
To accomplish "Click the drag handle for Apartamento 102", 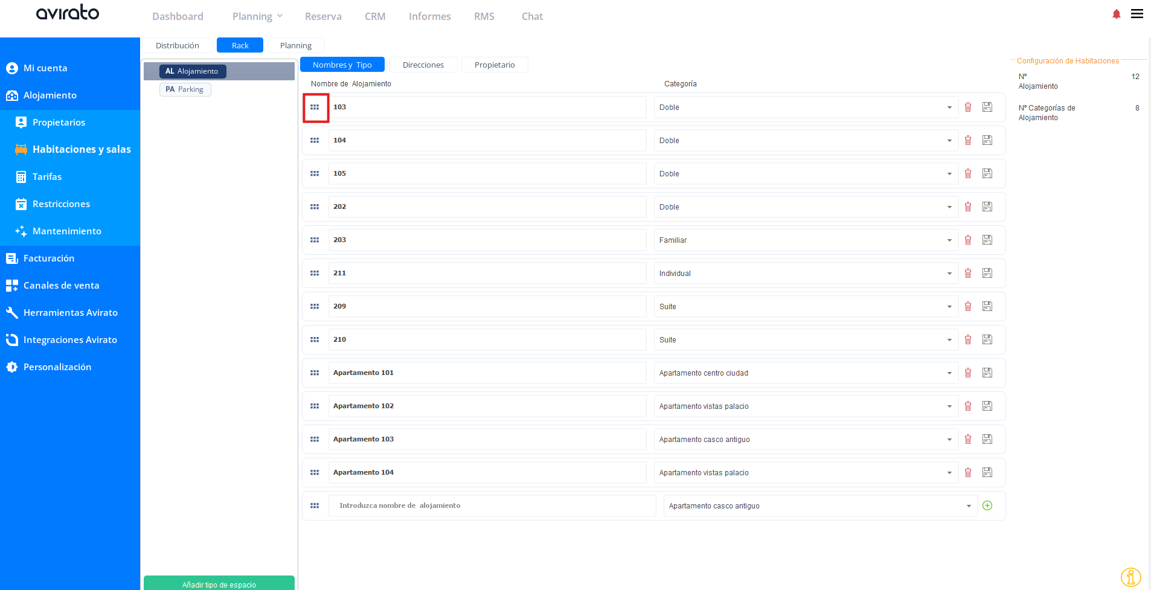I will (x=315, y=406).
